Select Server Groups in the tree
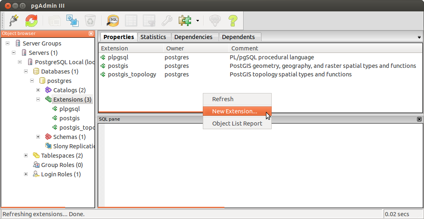 click(42, 43)
